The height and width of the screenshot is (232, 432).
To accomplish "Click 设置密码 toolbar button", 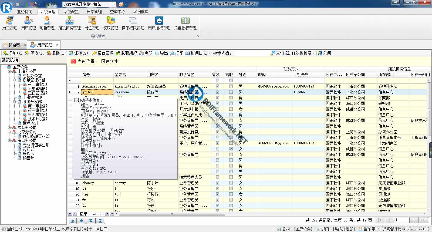I will pyautogui.click(x=103, y=53).
